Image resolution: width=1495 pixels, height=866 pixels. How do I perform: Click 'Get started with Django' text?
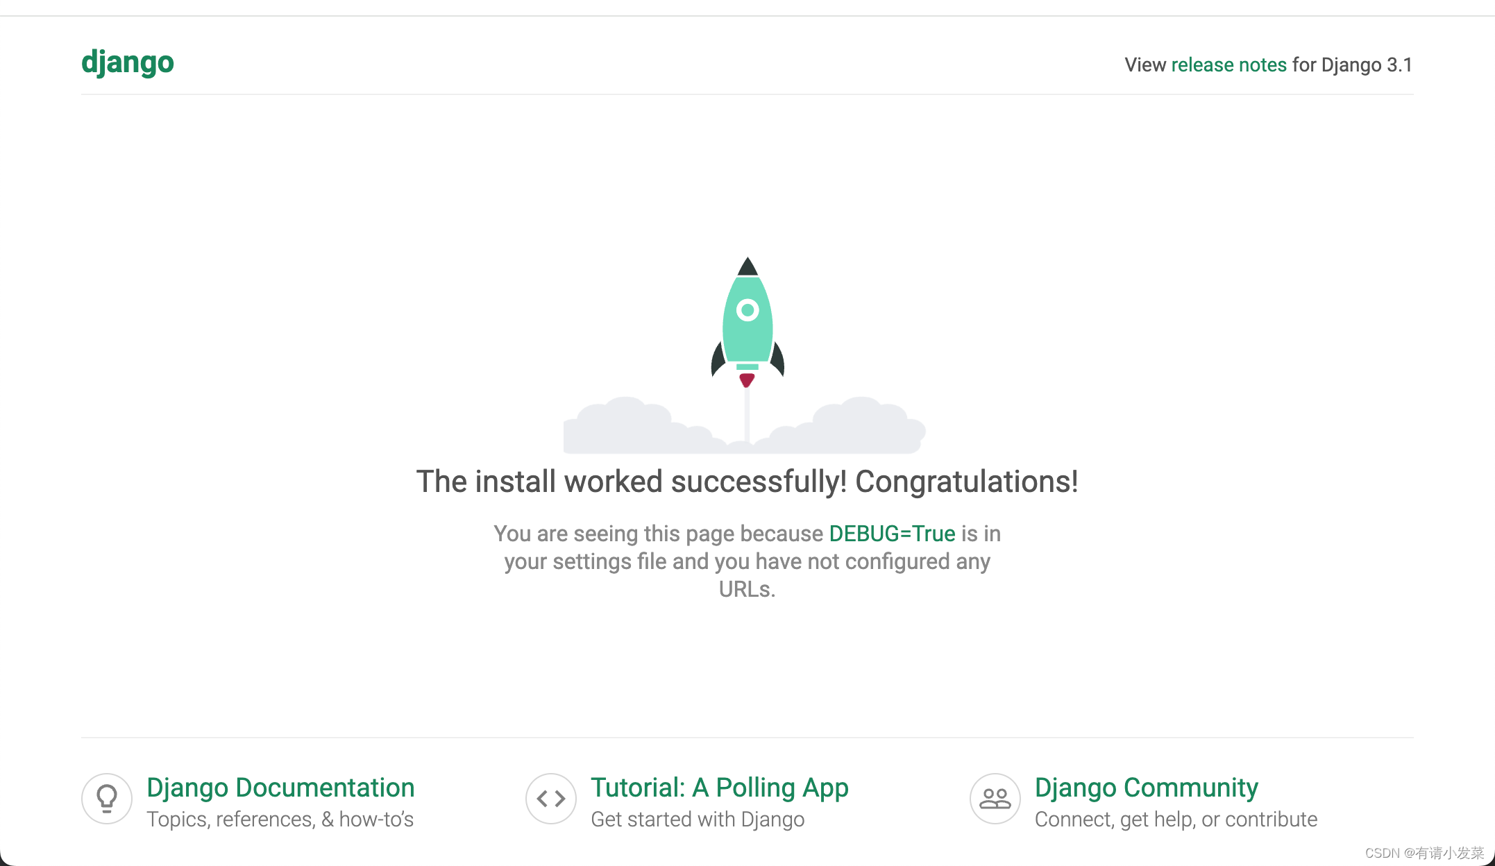698,820
